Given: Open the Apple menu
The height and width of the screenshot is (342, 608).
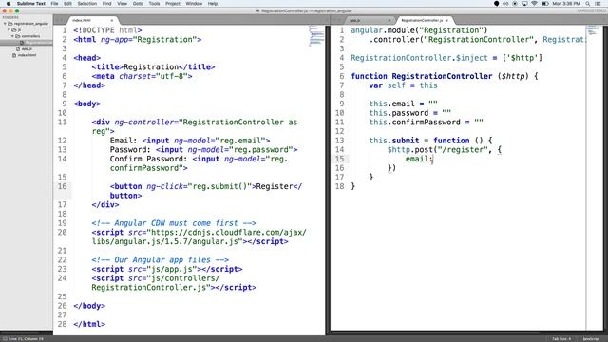Looking at the screenshot, I should click(9, 4).
